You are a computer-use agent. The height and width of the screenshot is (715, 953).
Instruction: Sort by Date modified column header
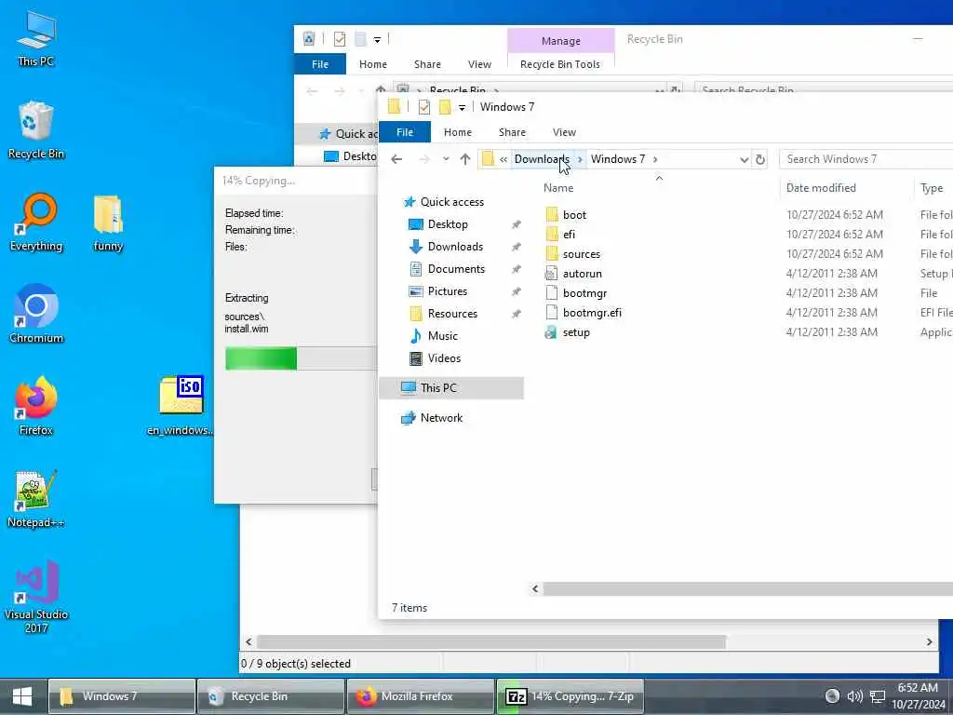coord(821,188)
